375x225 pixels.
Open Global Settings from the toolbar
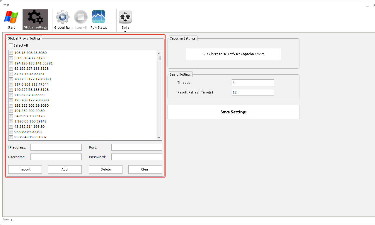click(35, 20)
